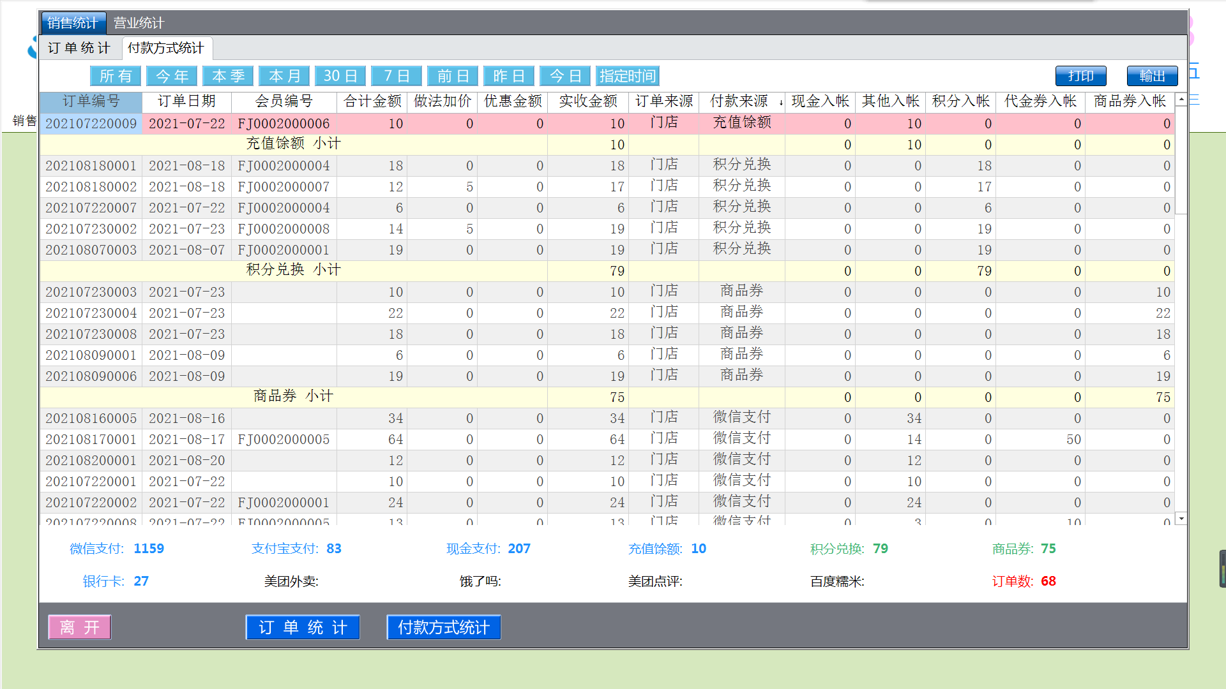Sort by 订单日期 column header
Screen dimensions: 1226x689
186,101
